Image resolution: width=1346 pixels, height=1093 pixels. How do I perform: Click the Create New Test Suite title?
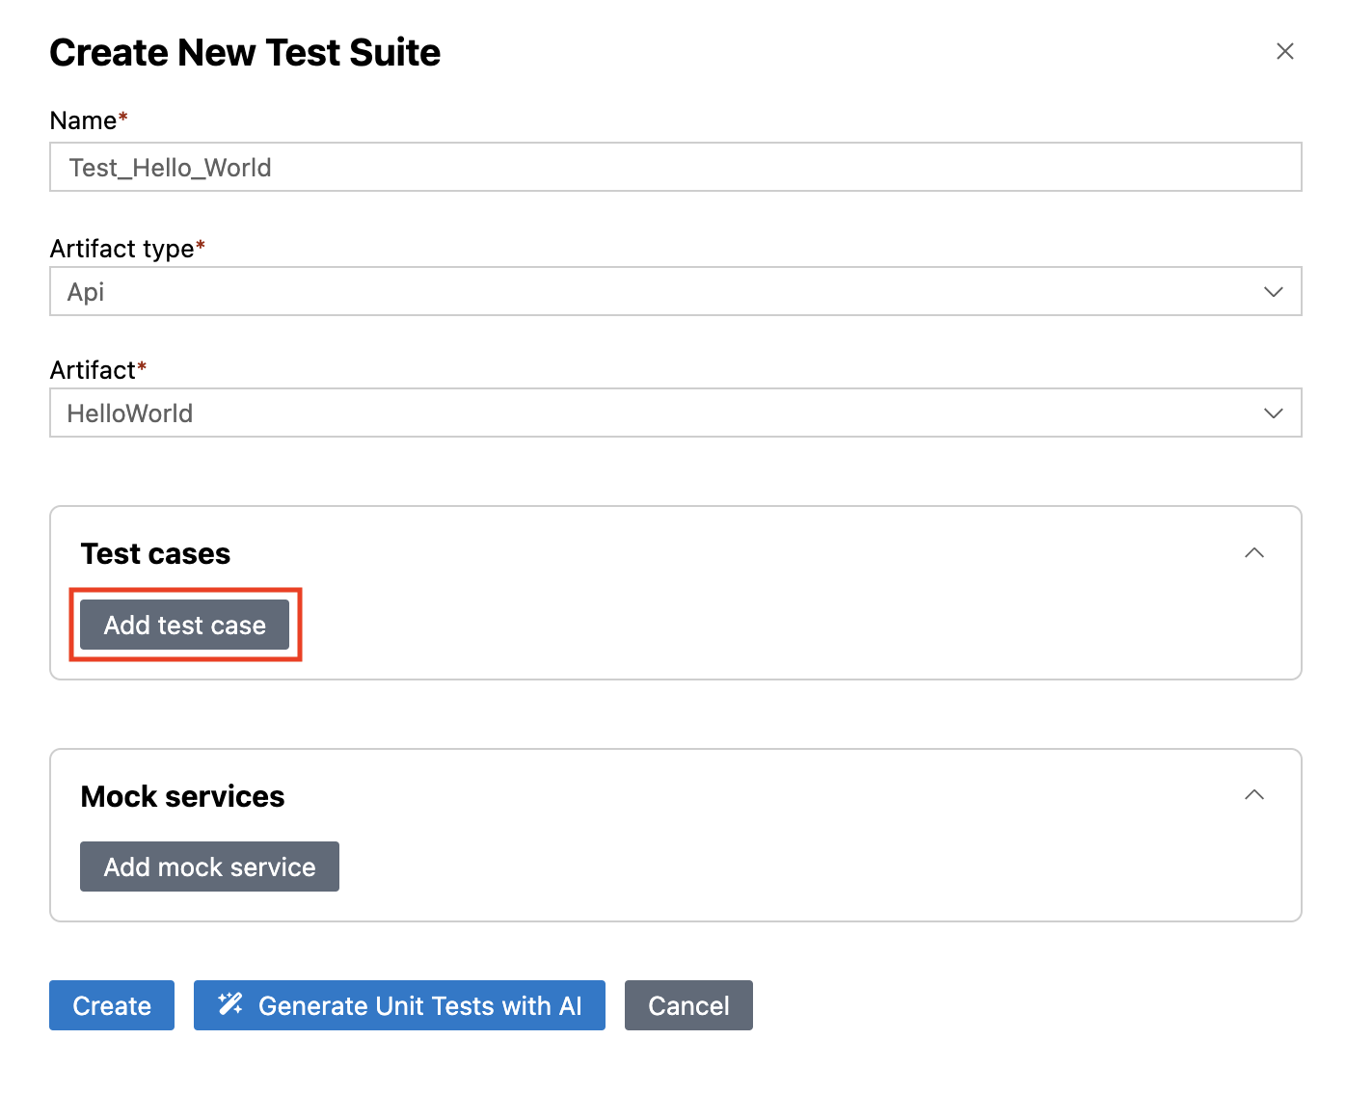point(245,53)
